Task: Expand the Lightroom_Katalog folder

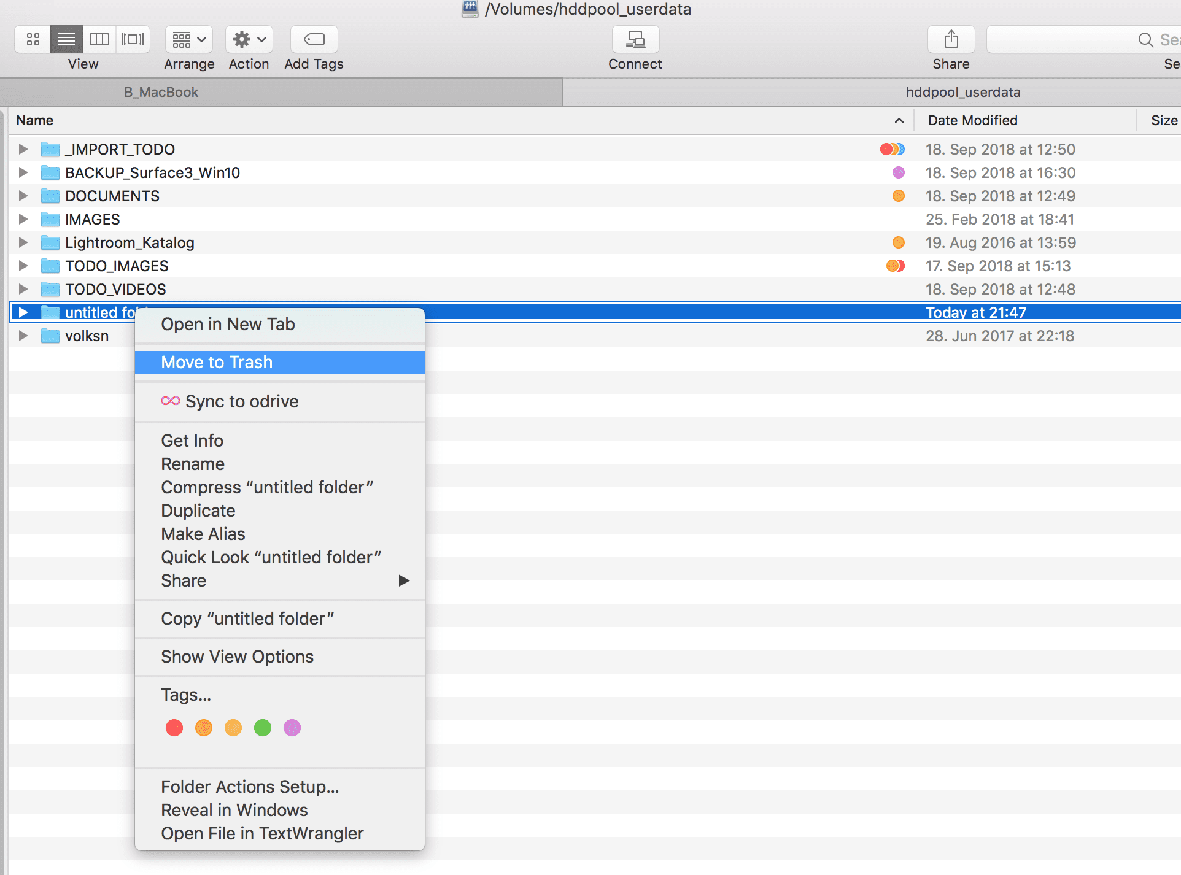Action: pos(23,242)
